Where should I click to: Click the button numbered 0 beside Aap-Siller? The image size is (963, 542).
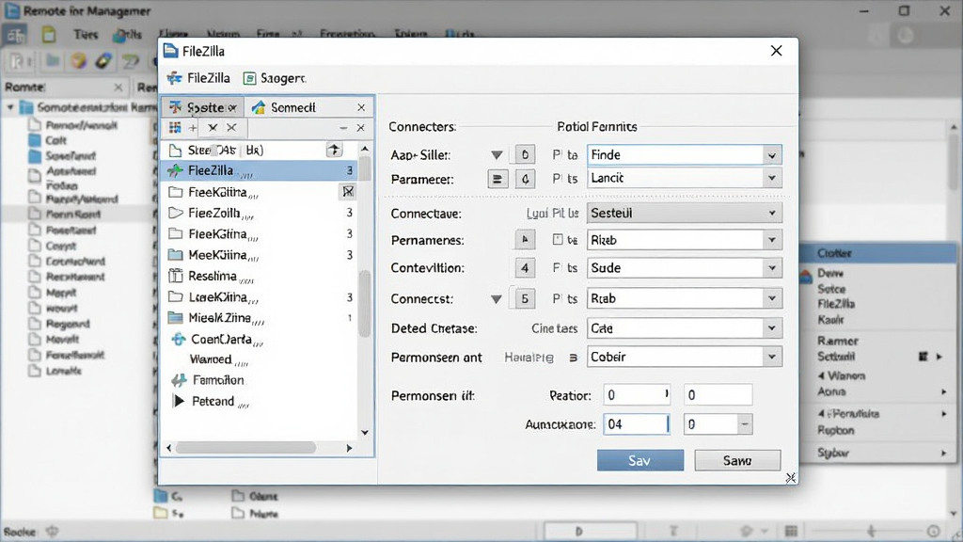point(525,154)
